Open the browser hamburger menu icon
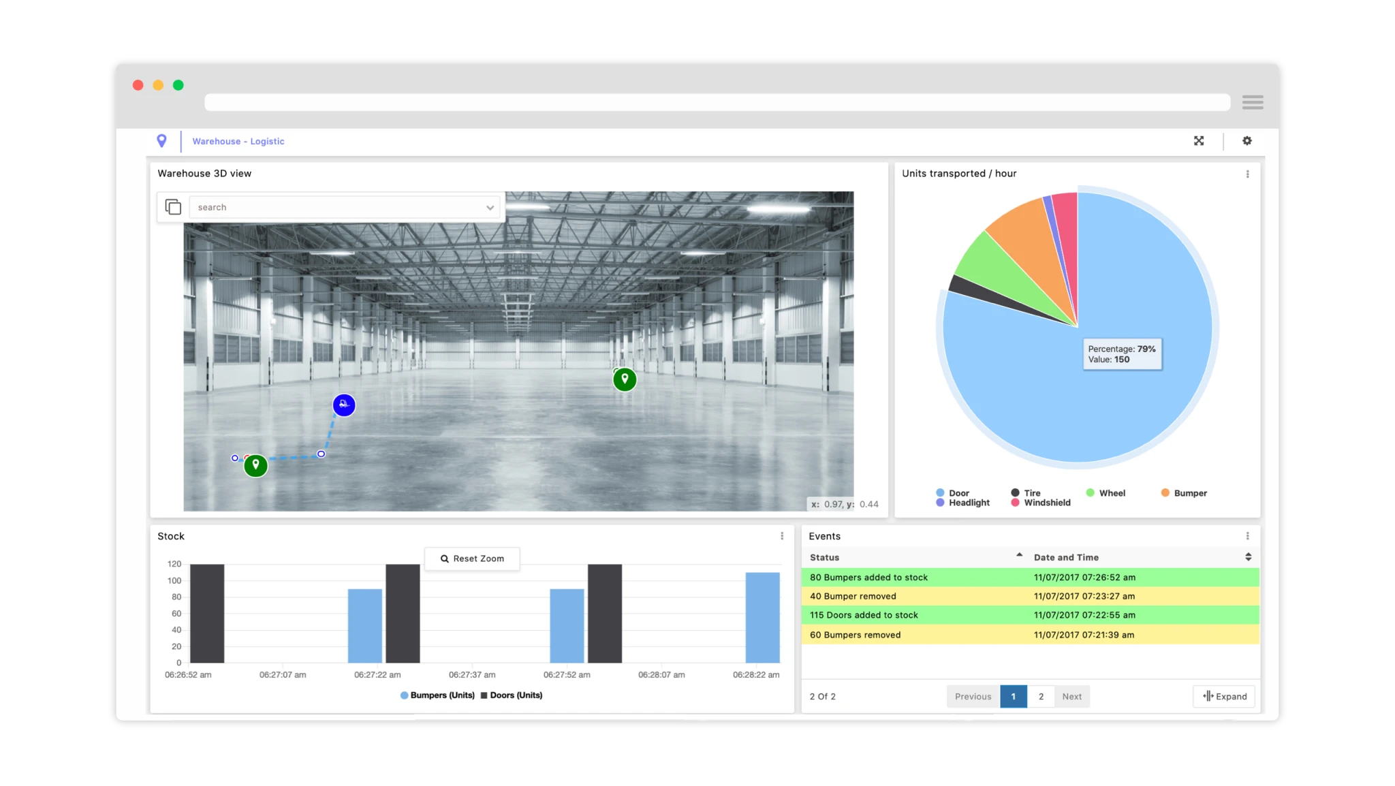 click(1252, 103)
